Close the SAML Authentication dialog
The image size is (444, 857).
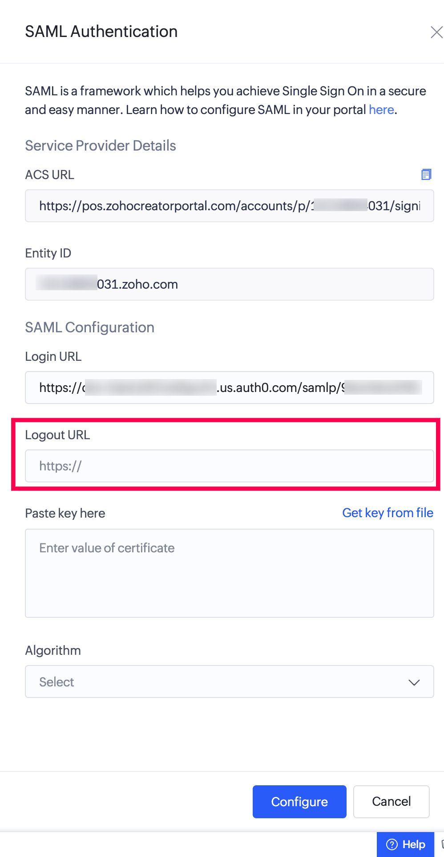pos(436,32)
